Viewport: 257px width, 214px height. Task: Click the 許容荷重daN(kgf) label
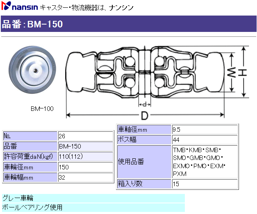coord(28,157)
